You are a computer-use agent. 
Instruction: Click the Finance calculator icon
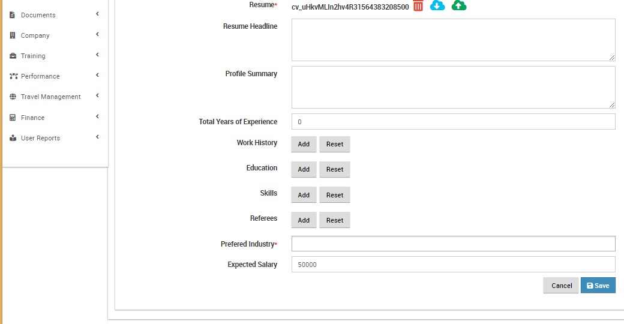click(x=13, y=118)
